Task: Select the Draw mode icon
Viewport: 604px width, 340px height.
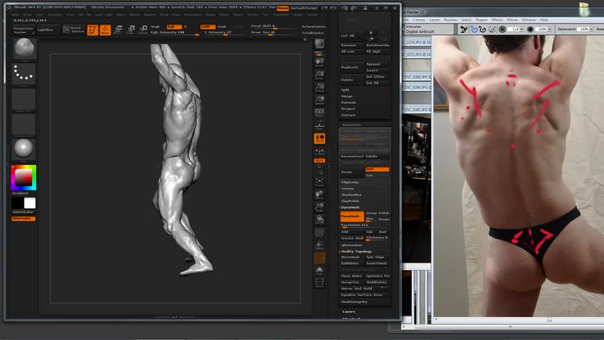Action: point(105,30)
